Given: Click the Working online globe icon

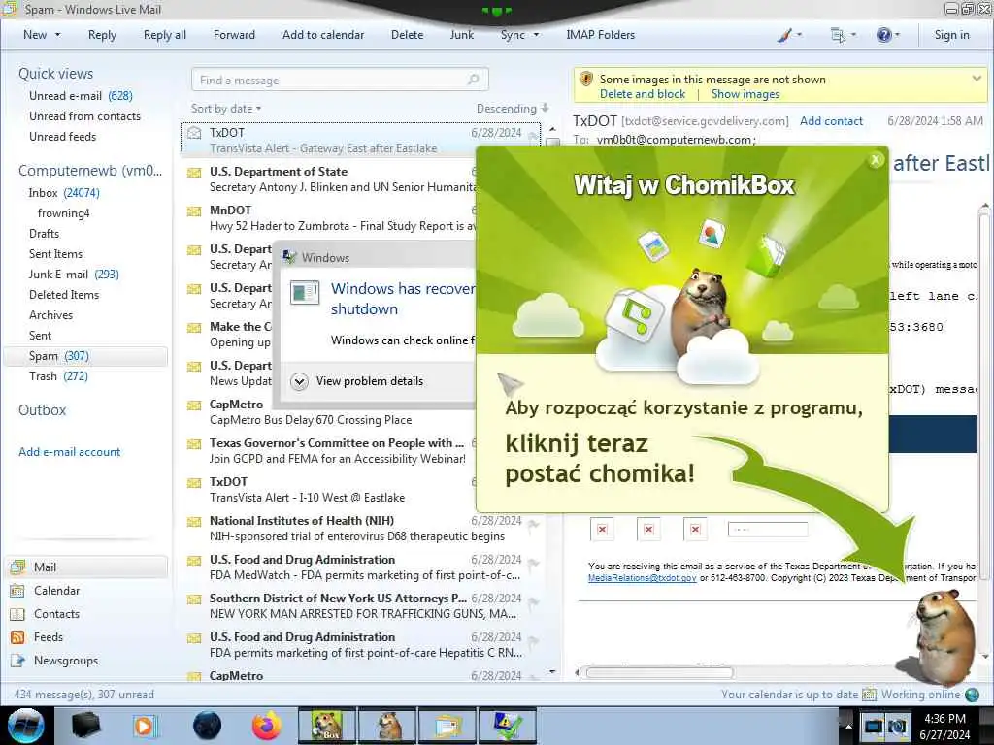Looking at the screenshot, I should [x=972, y=695].
